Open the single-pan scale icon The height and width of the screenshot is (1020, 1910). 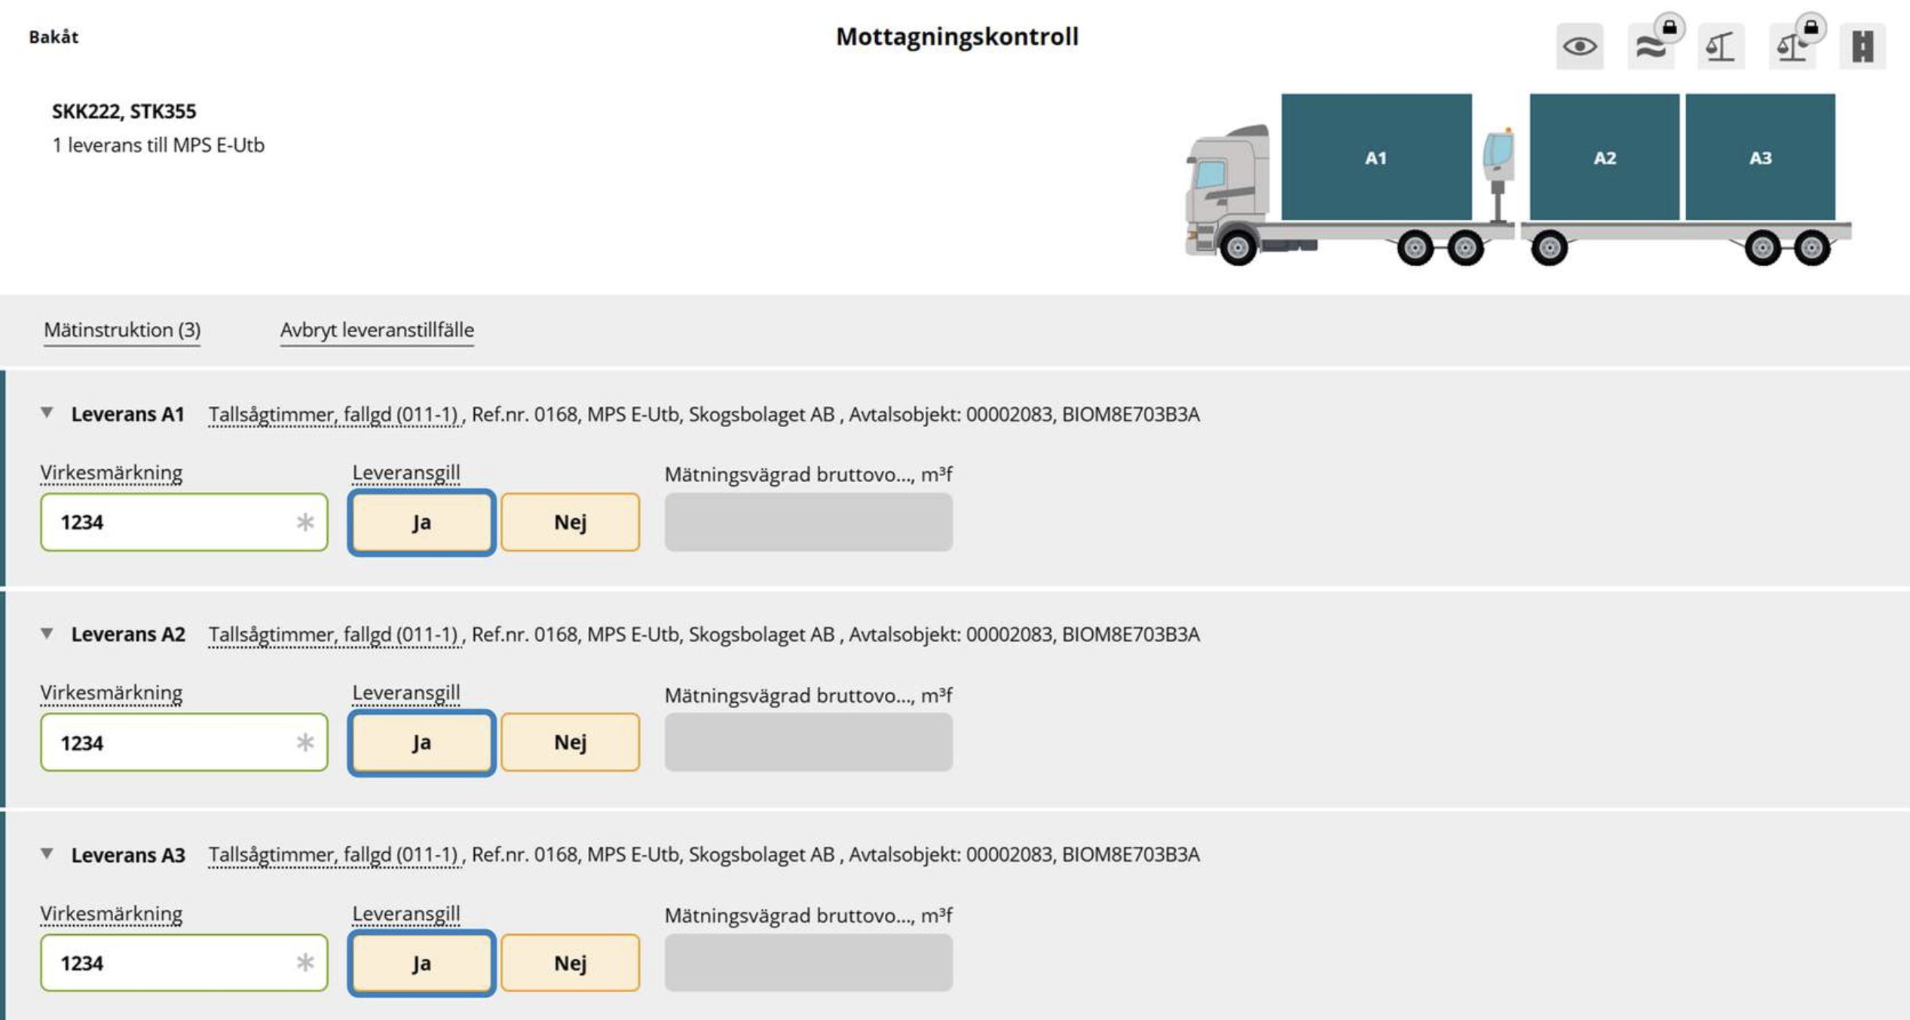(x=1721, y=47)
